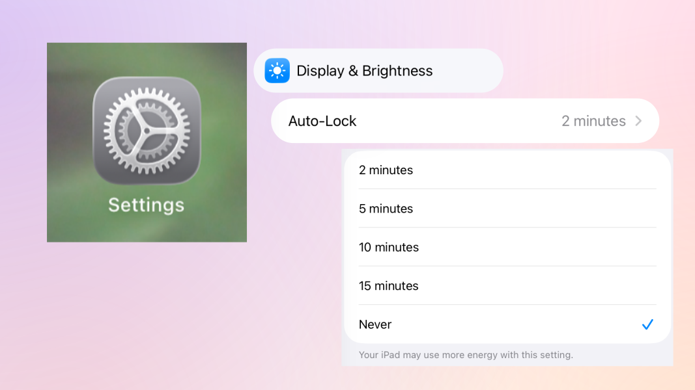695x390 pixels.
Task: Open the Auto-Lock duration picker
Action: [464, 121]
